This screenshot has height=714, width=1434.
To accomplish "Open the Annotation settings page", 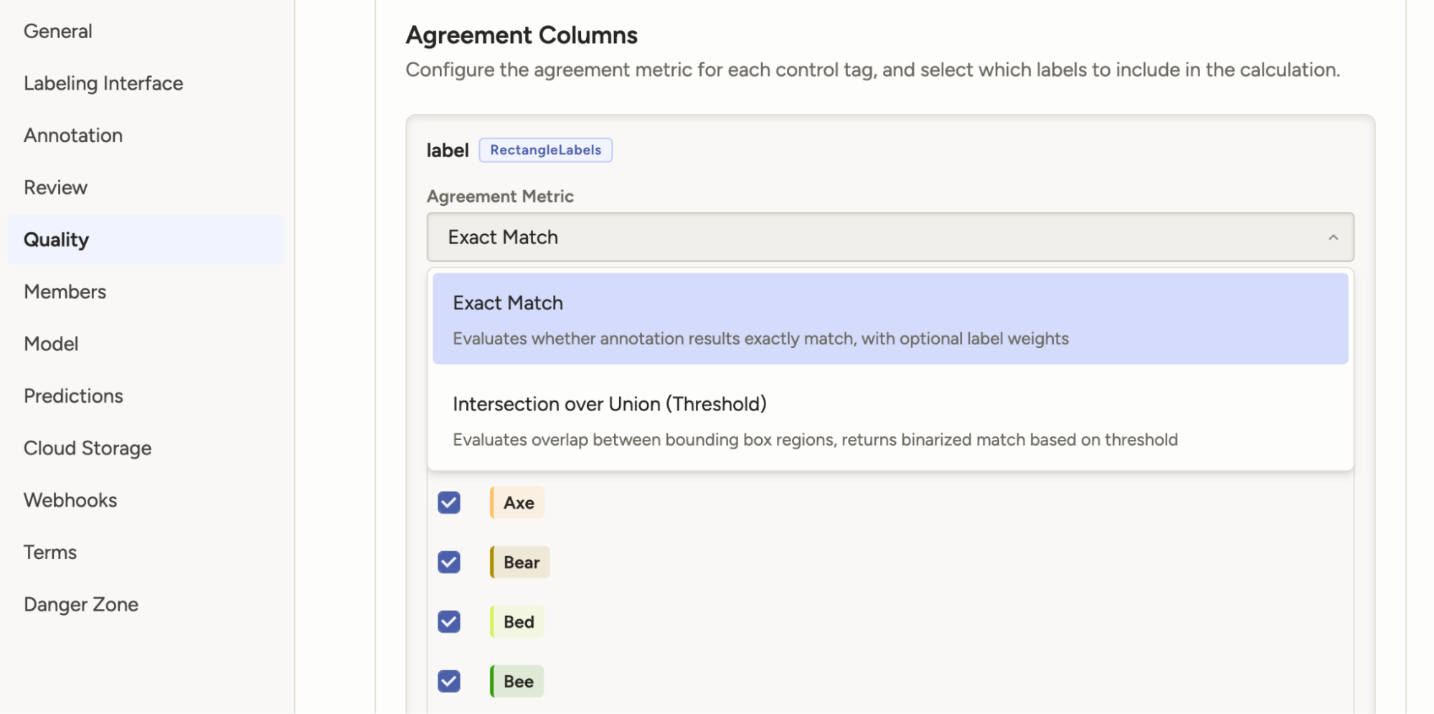I will pyautogui.click(x=73, y=136).
